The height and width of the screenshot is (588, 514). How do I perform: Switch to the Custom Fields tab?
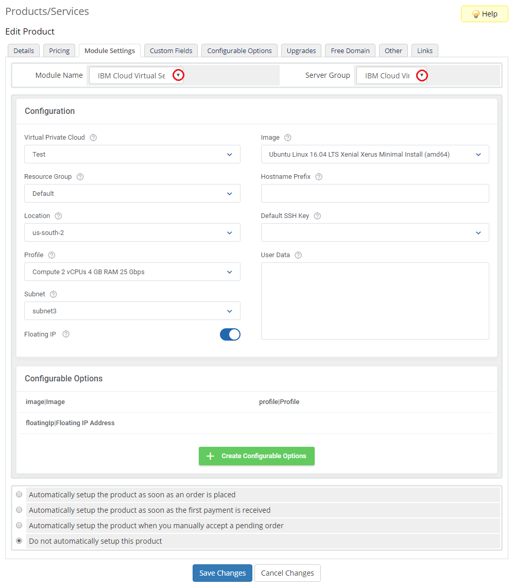pyautogui.click(x=171, y=51)
